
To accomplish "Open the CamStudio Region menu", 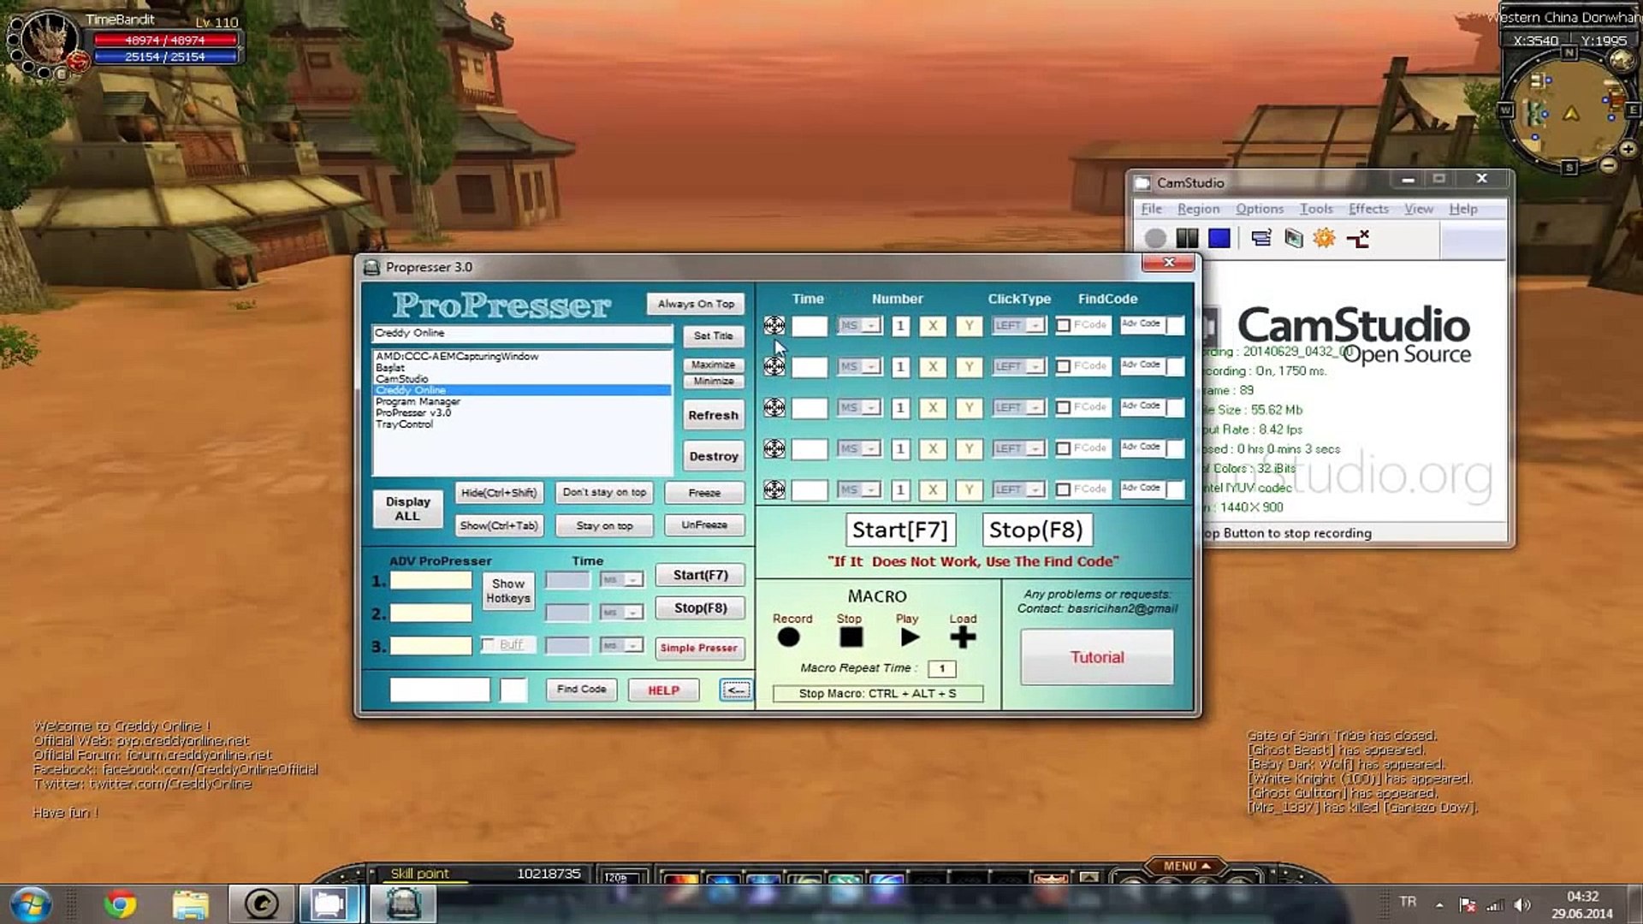I will 1198,209.
